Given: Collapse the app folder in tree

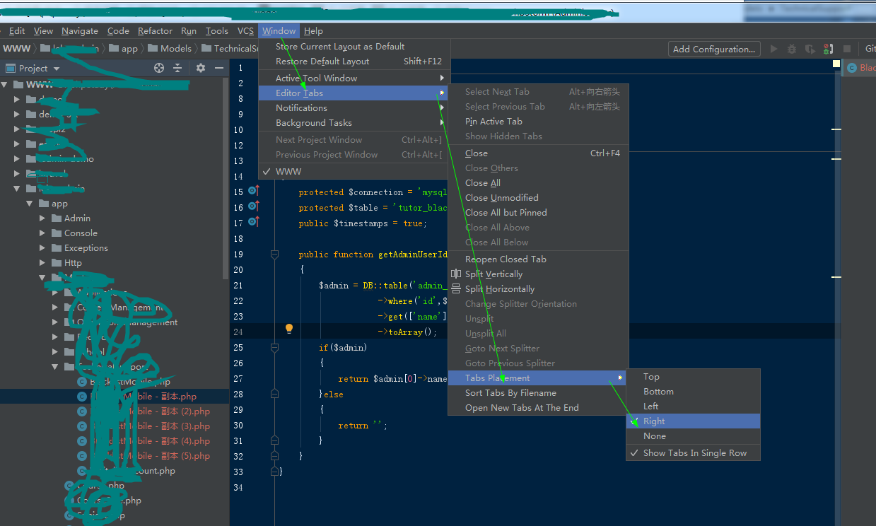Looking at the screenshot, I should point(30,203).
